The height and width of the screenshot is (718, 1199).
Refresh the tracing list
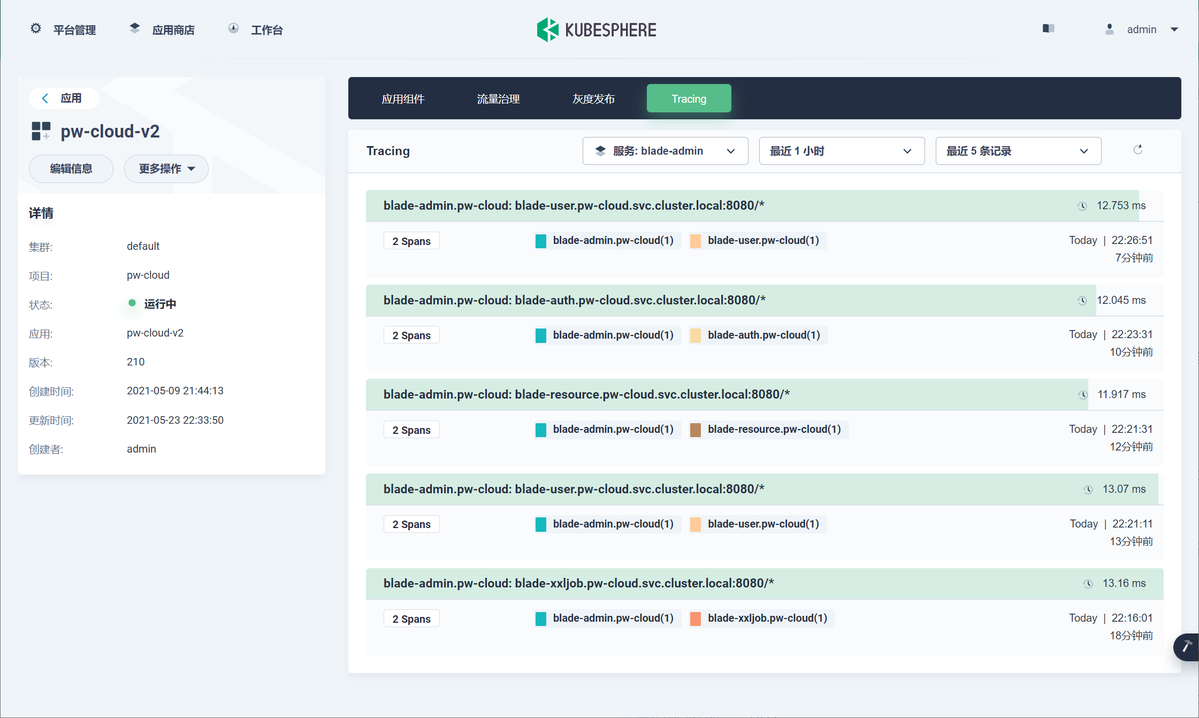(1137, 150)
